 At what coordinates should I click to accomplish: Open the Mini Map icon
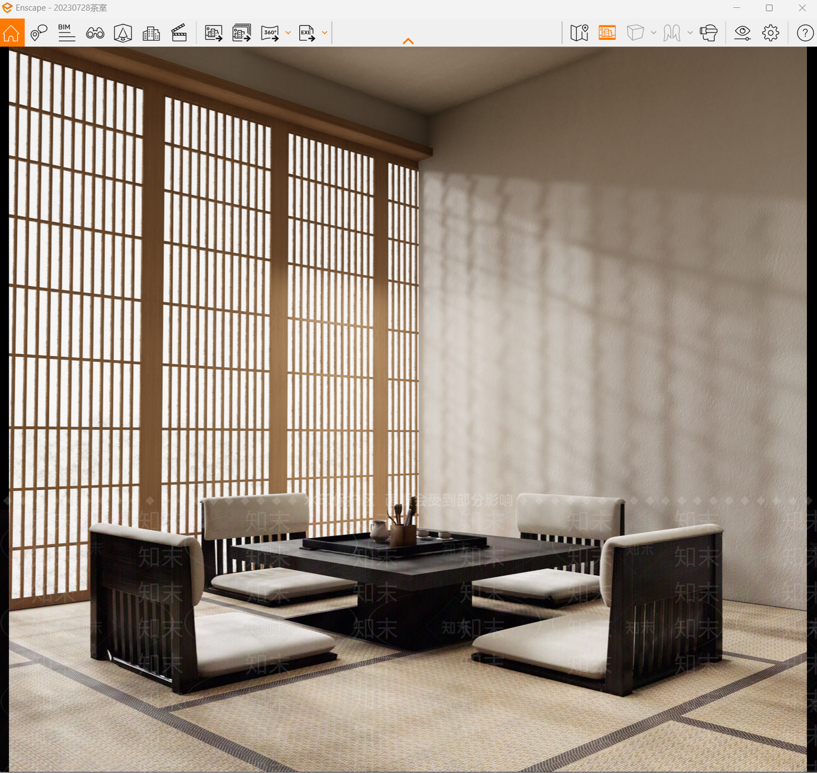click(580, 33)
